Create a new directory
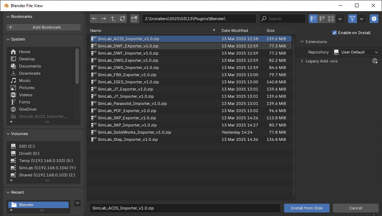This screenshot has height=216, width=382. [135, 19]
